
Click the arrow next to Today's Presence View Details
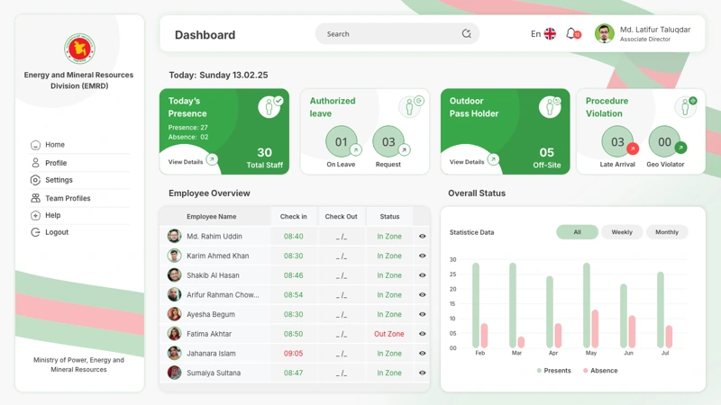[x=212, y=159]
